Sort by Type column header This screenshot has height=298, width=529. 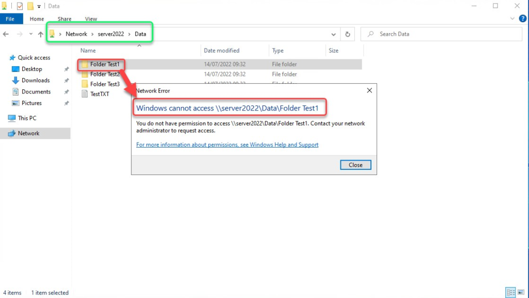click(x=277, y=51)
